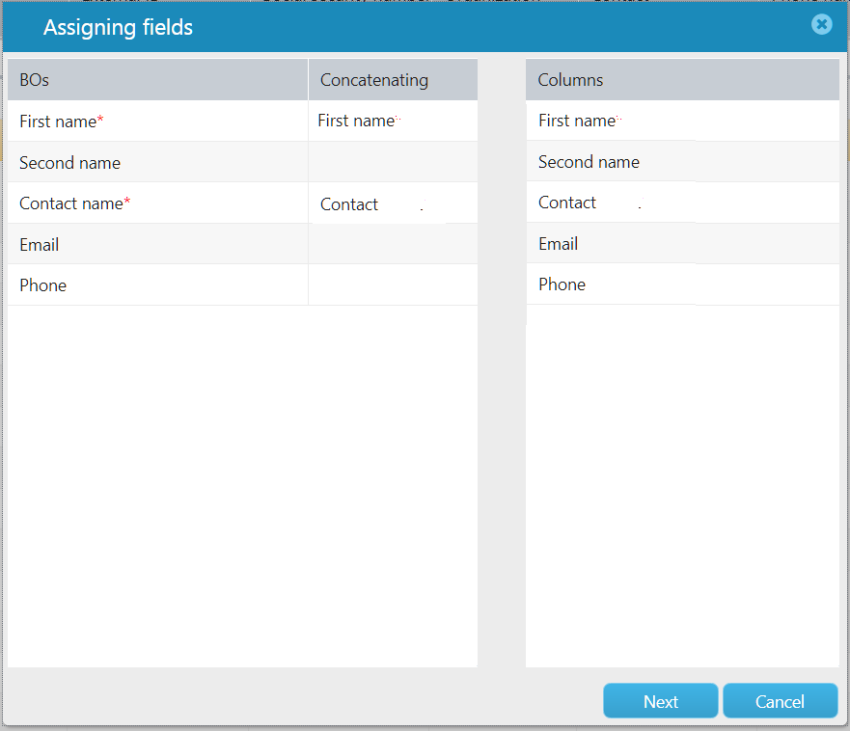This screenshot has width=850, height=731.
Task: Select the BOs column header
Action: tap(158, 80)
